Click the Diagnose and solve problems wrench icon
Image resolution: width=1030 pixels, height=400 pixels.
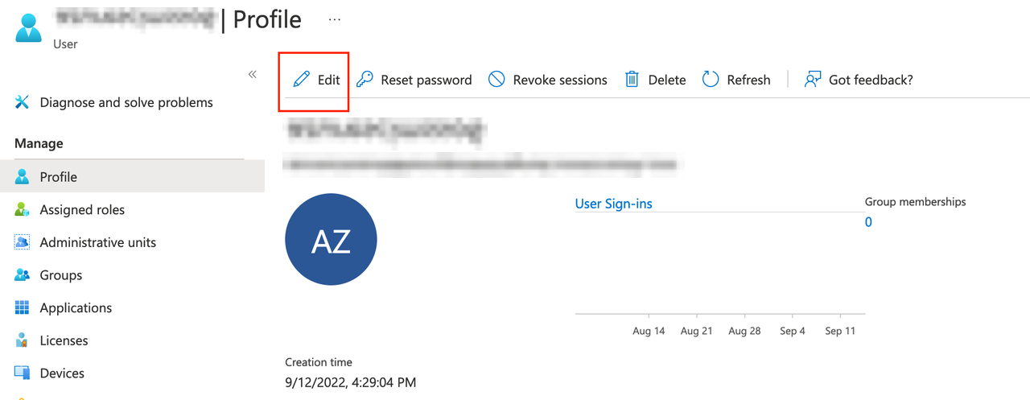pyautogui.click(x=23, y=102)
